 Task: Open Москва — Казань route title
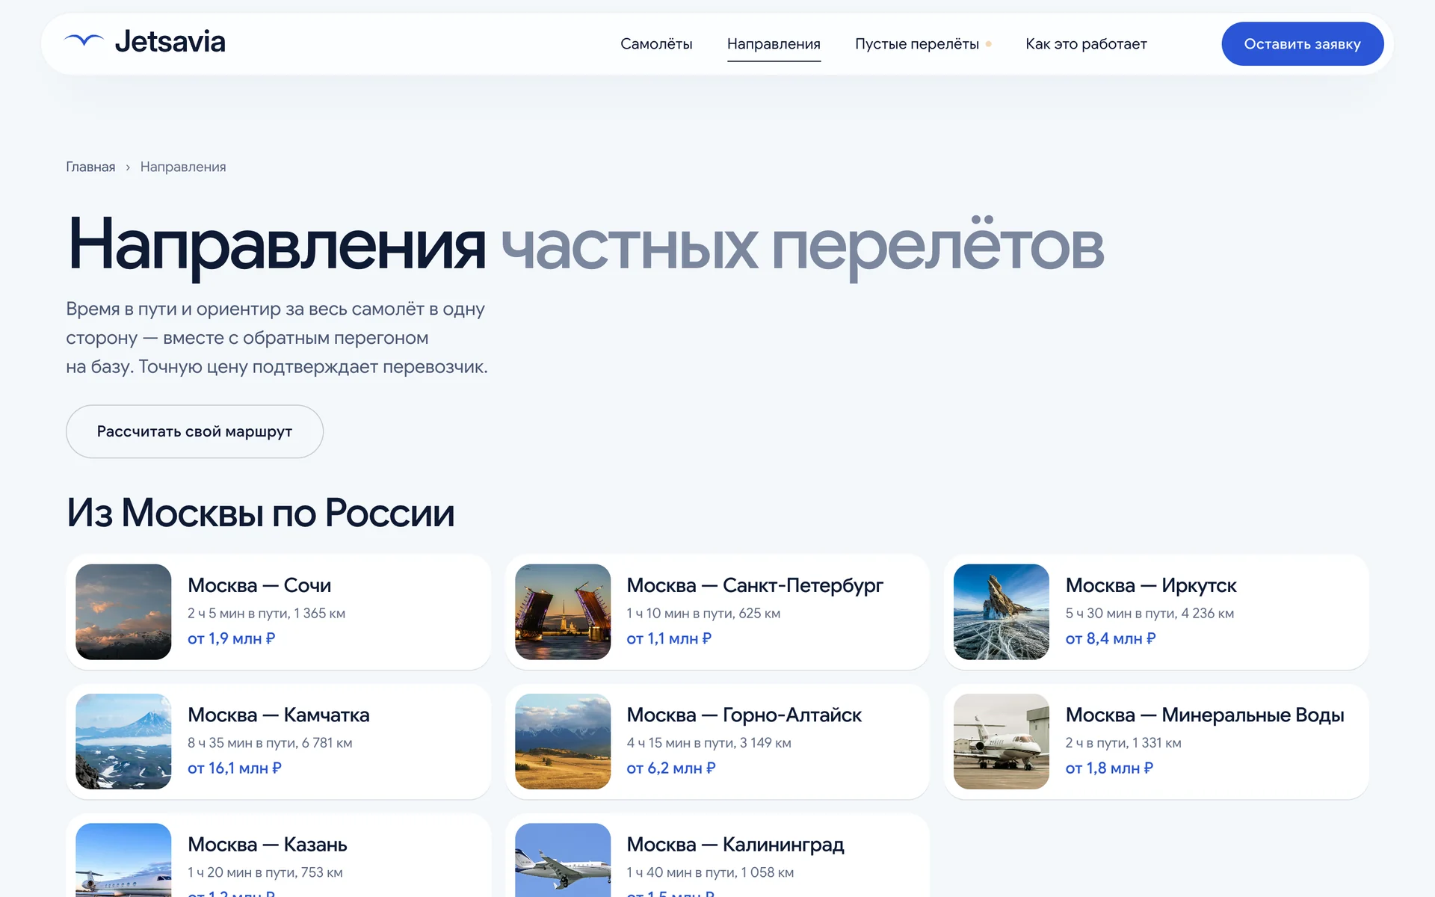268,844
